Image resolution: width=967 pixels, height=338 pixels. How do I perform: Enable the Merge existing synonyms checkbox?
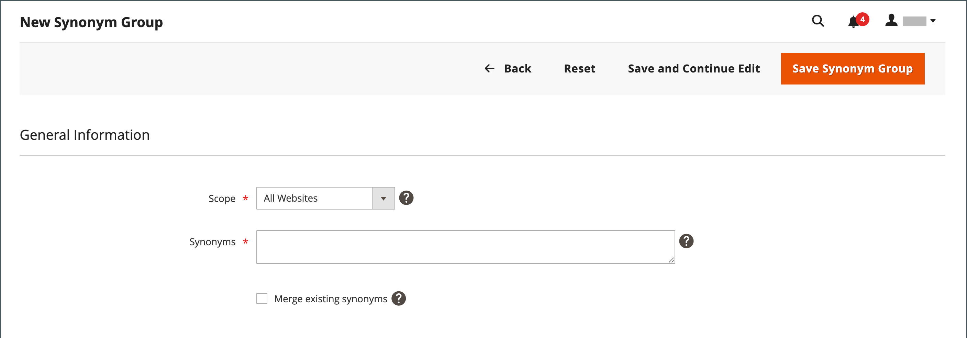point(262,298)
